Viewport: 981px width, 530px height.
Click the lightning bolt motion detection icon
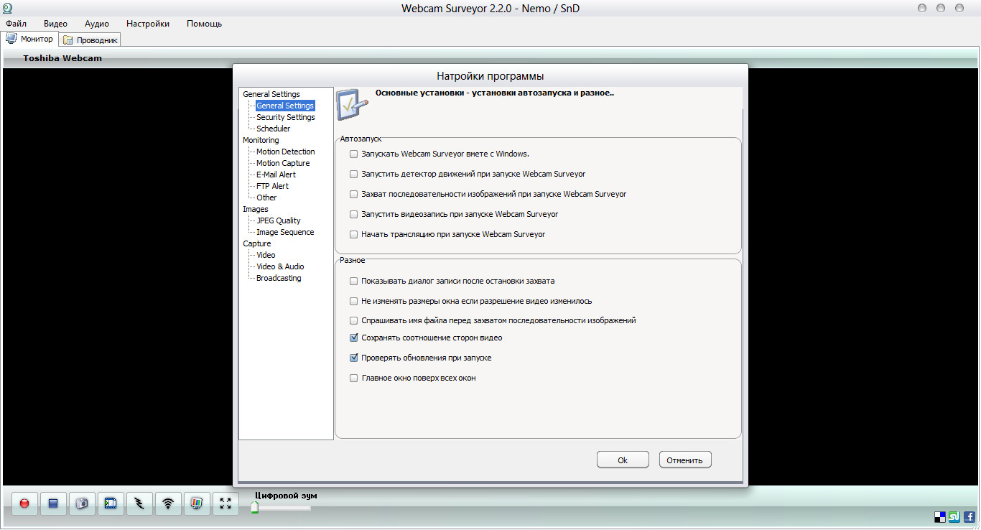[x=139, y=503]
